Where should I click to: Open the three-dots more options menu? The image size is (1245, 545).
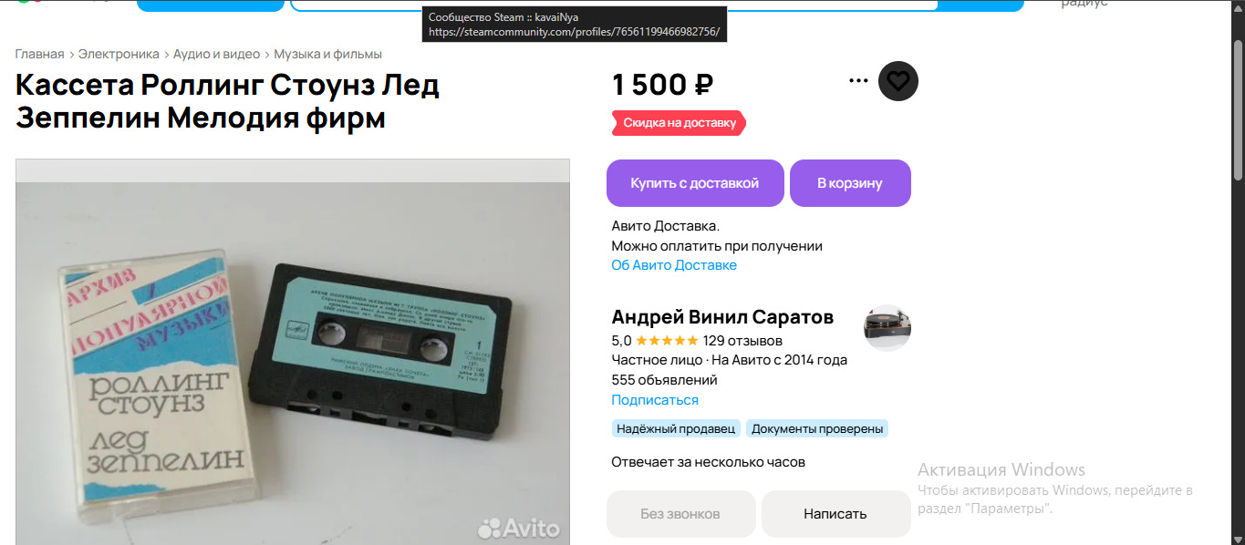[858, 80]
